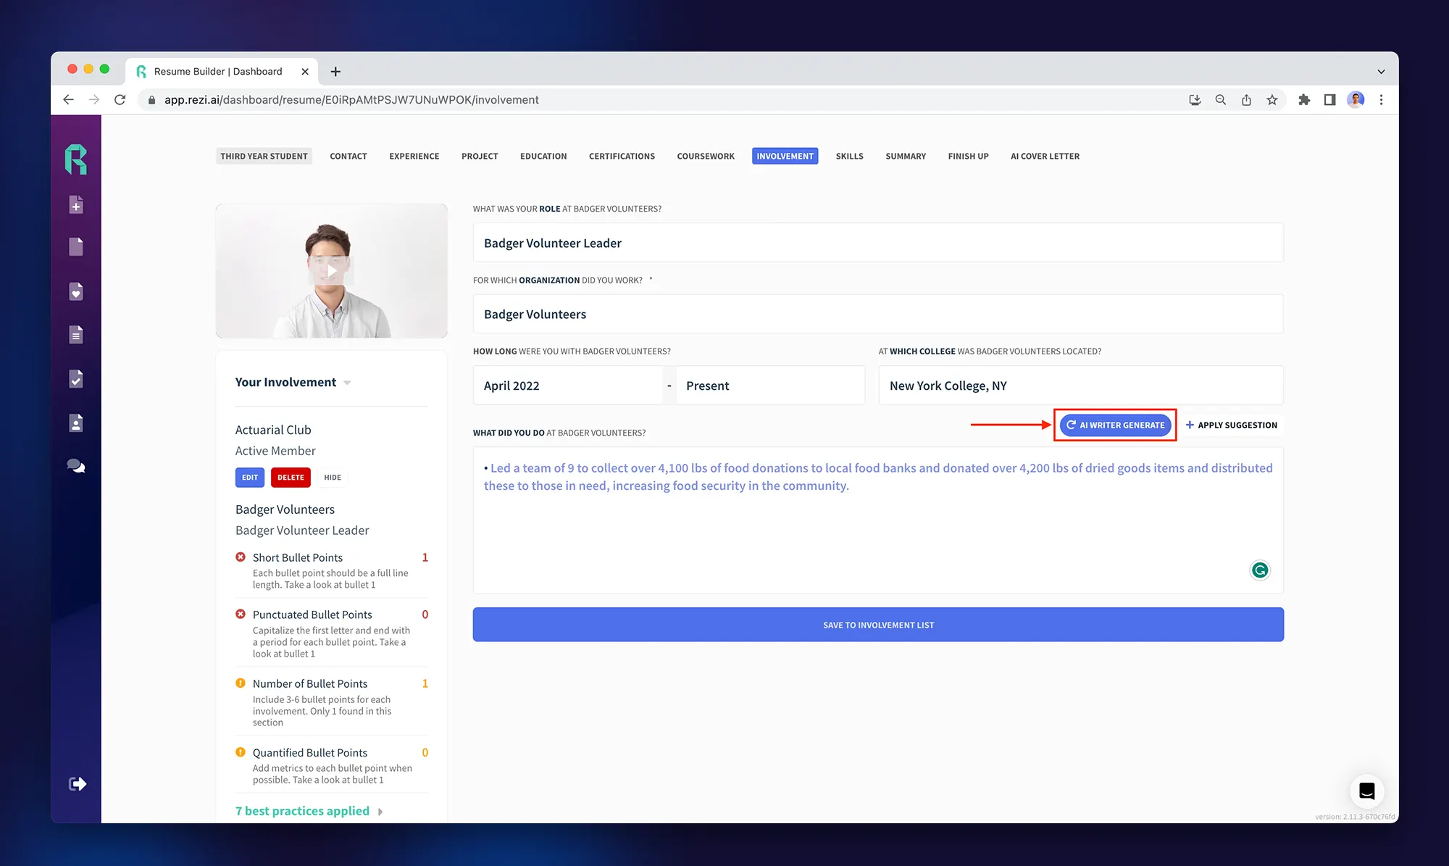Select the Actuarial Club involvement entry
The height and width of the screenshot is (866, 1449).
click(x=275, y=440)
